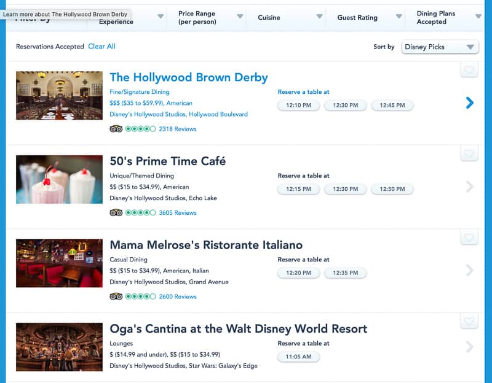The width and height of the screenshot is (492, 383).
Task: Open the Dining Plans Accepted filter
Action: [445, 18]
